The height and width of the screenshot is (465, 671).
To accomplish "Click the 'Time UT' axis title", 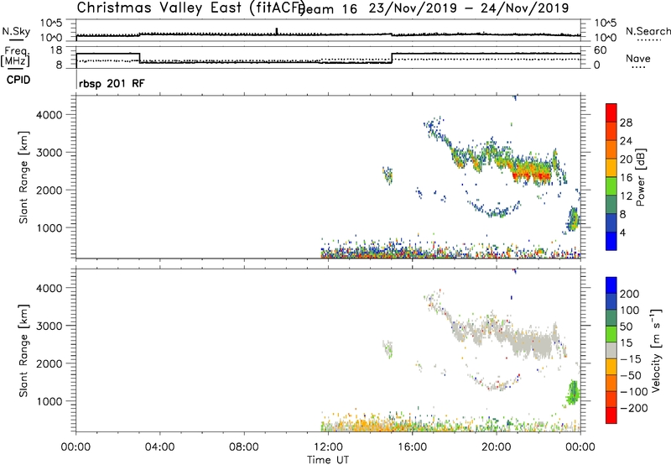I will (x=328, y=459).
